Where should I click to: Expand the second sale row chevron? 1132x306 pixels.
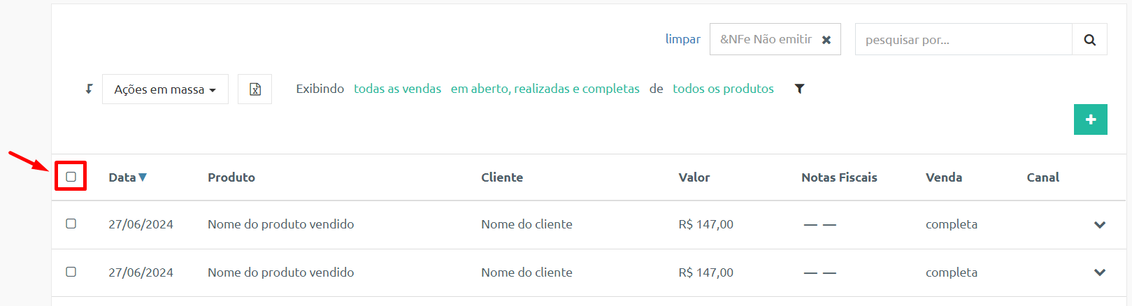[1100, 272]
